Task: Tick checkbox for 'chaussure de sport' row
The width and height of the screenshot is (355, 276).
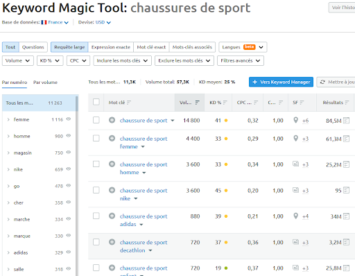Action: [x=96, y=120]
